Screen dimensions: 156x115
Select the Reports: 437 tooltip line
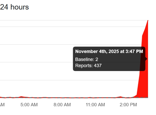pos(88,66)
